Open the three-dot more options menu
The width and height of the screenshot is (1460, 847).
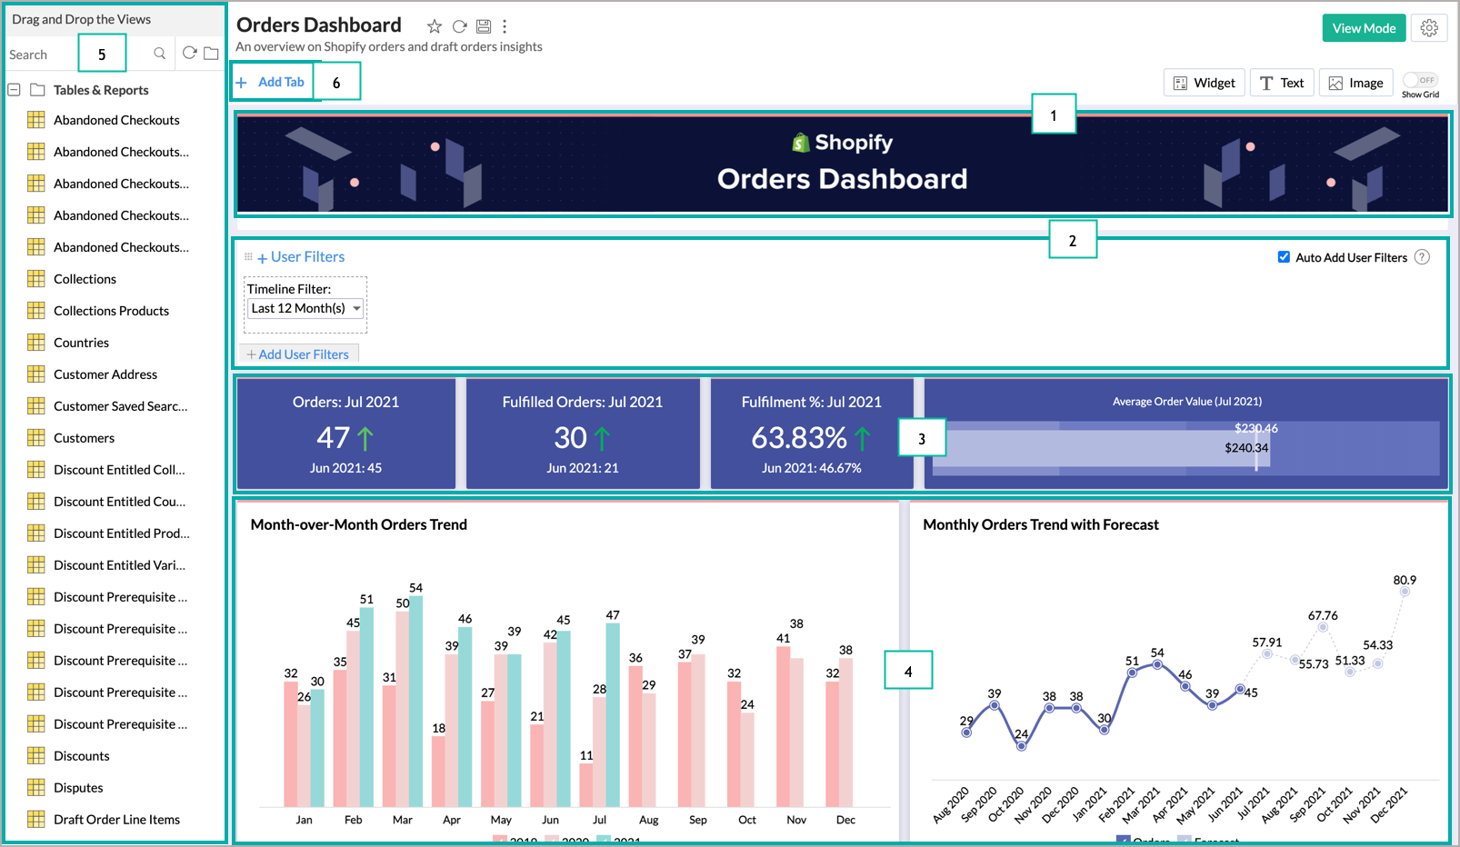point(505,26)
